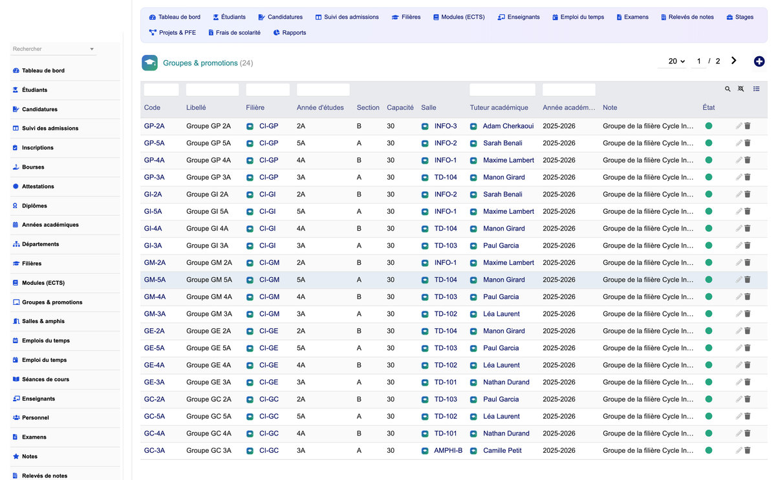Edit the GM-5A row with pencil icon
Viewport: 776px width, 480px height.
(738, 280)
